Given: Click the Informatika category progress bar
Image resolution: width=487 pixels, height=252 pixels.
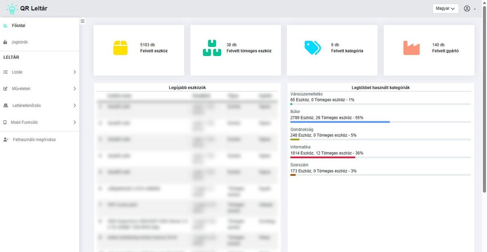Looking at the screenshot, I should (x=381, y=157).
